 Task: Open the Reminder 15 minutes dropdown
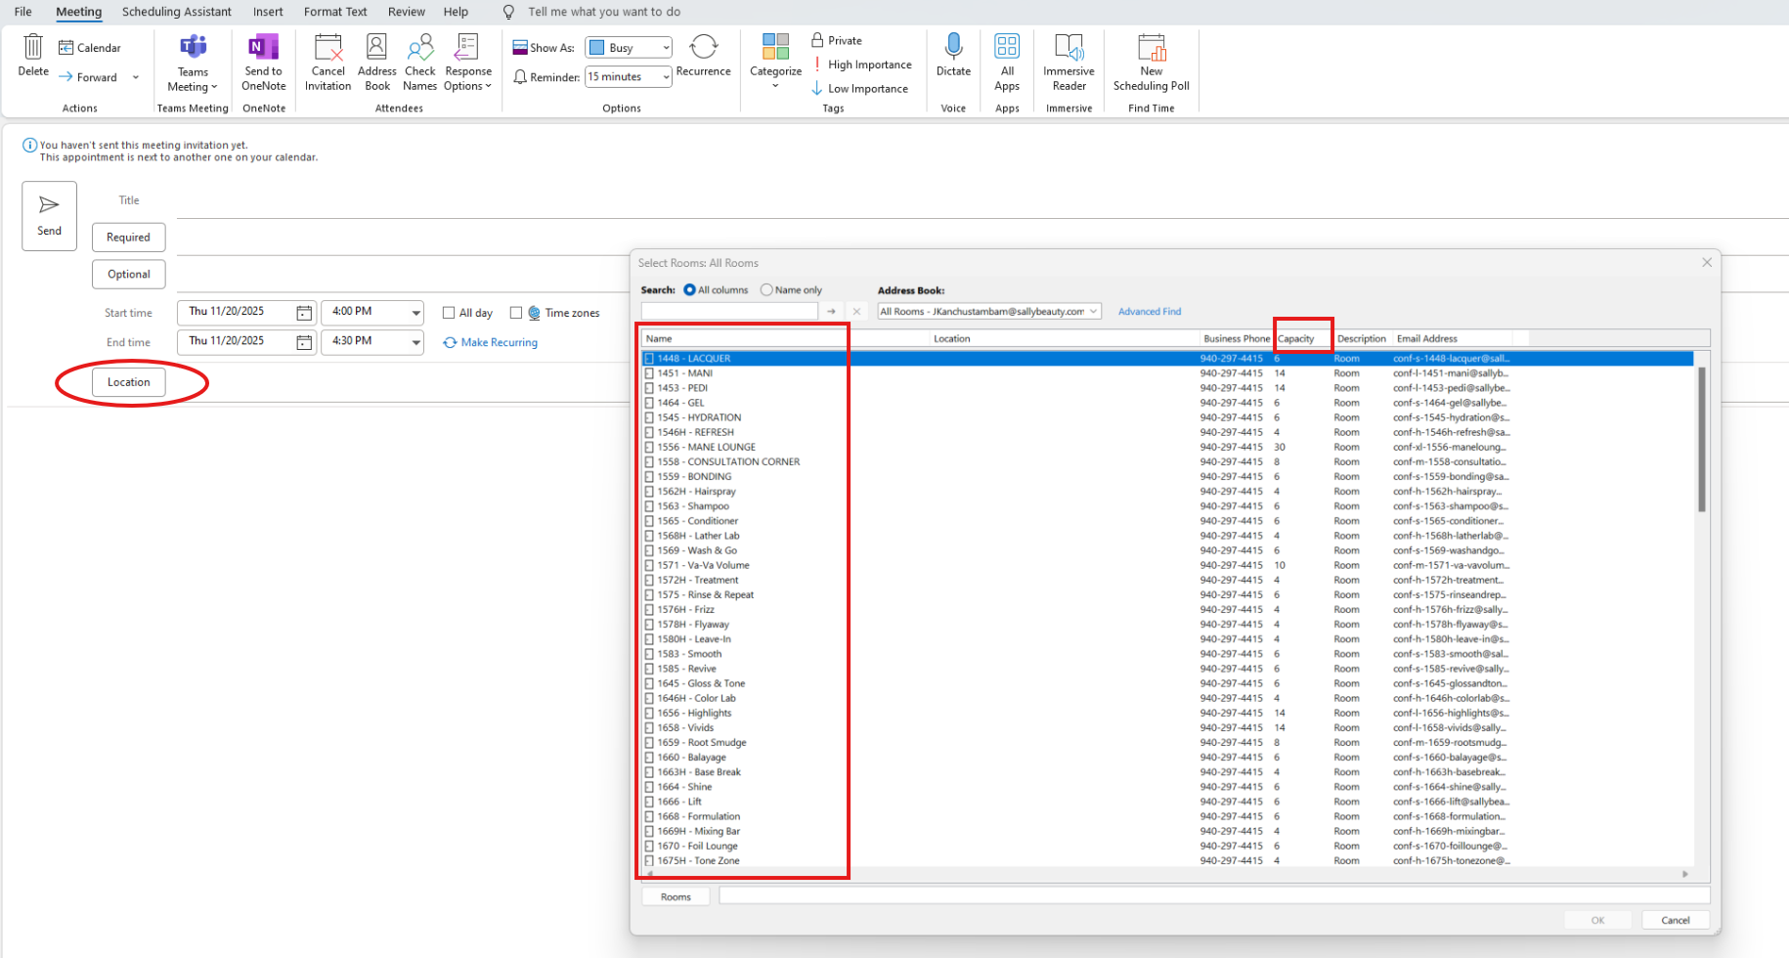point(629,77)
